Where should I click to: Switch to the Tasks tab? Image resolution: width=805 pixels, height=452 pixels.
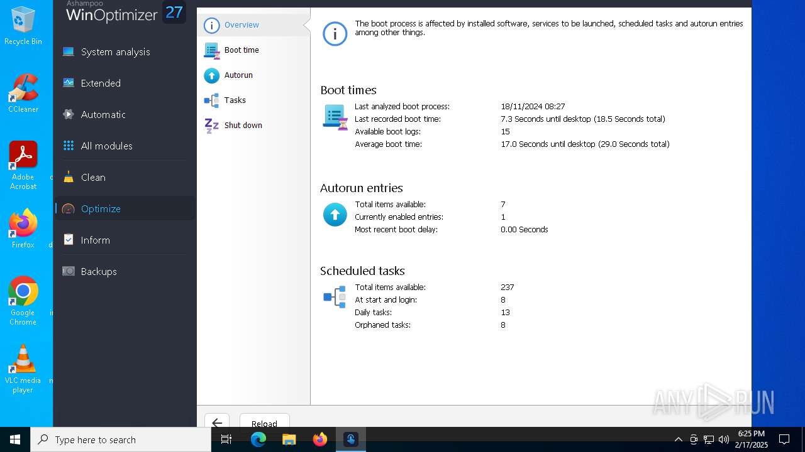[253, 100]
